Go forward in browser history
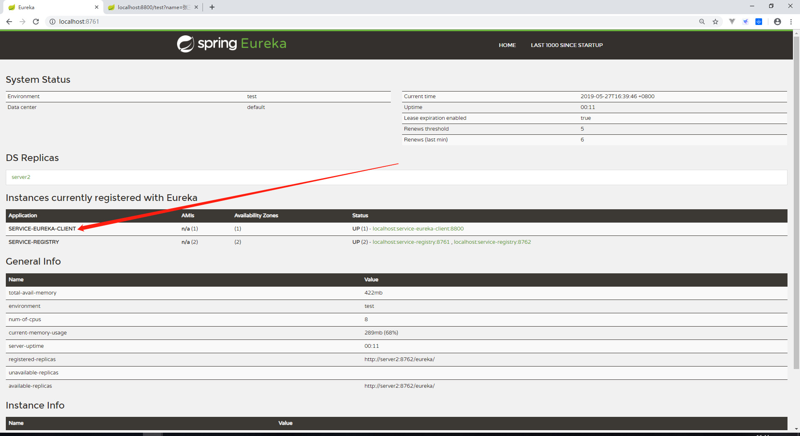 (22, 22)
